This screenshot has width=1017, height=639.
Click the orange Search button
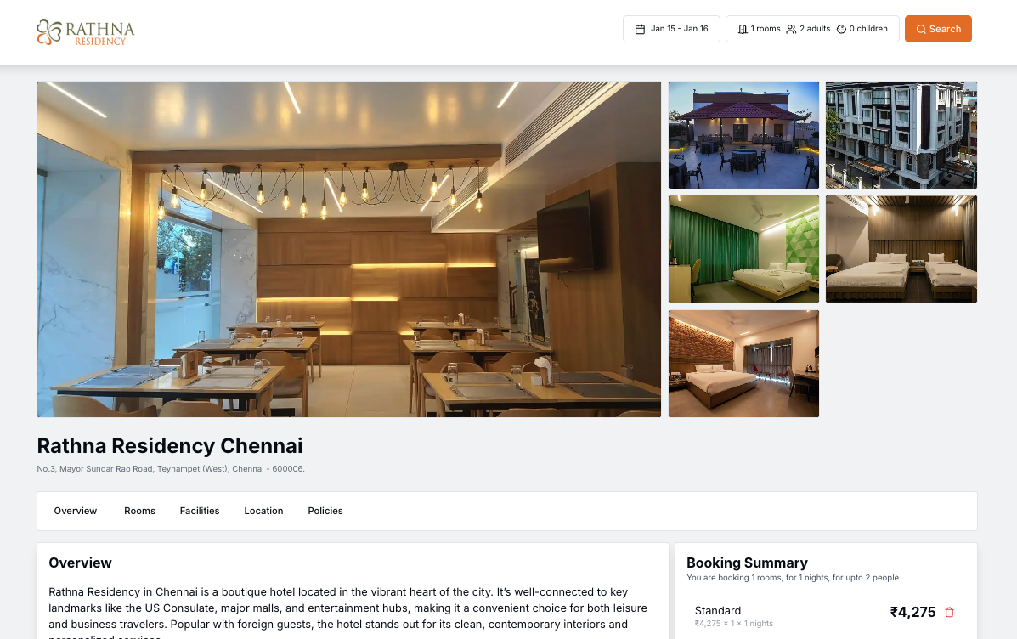coord(938,29)
